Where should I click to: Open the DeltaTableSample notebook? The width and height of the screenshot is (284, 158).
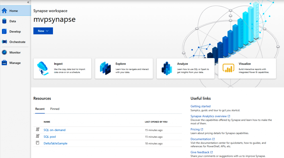(55, 143)
